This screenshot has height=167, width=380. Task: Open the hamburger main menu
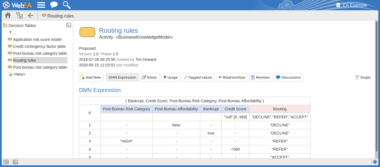pos(41,5)
